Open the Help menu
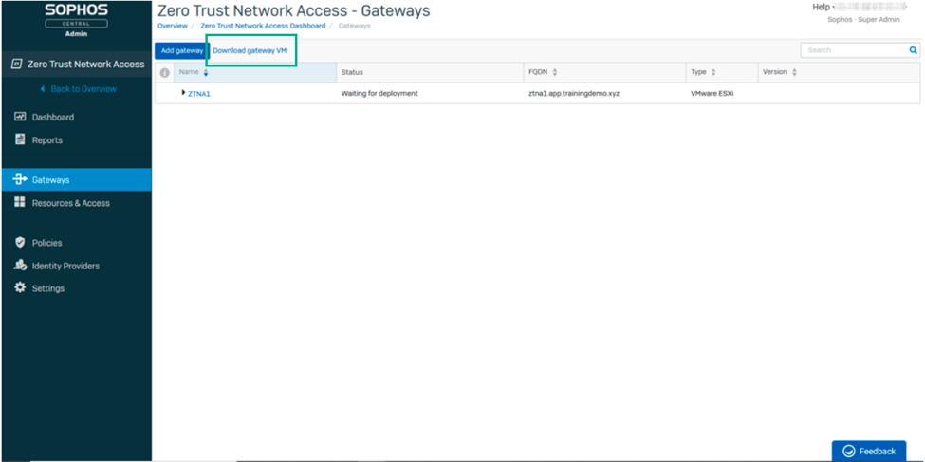The image size is (925, 462). [x=823, y=7]
